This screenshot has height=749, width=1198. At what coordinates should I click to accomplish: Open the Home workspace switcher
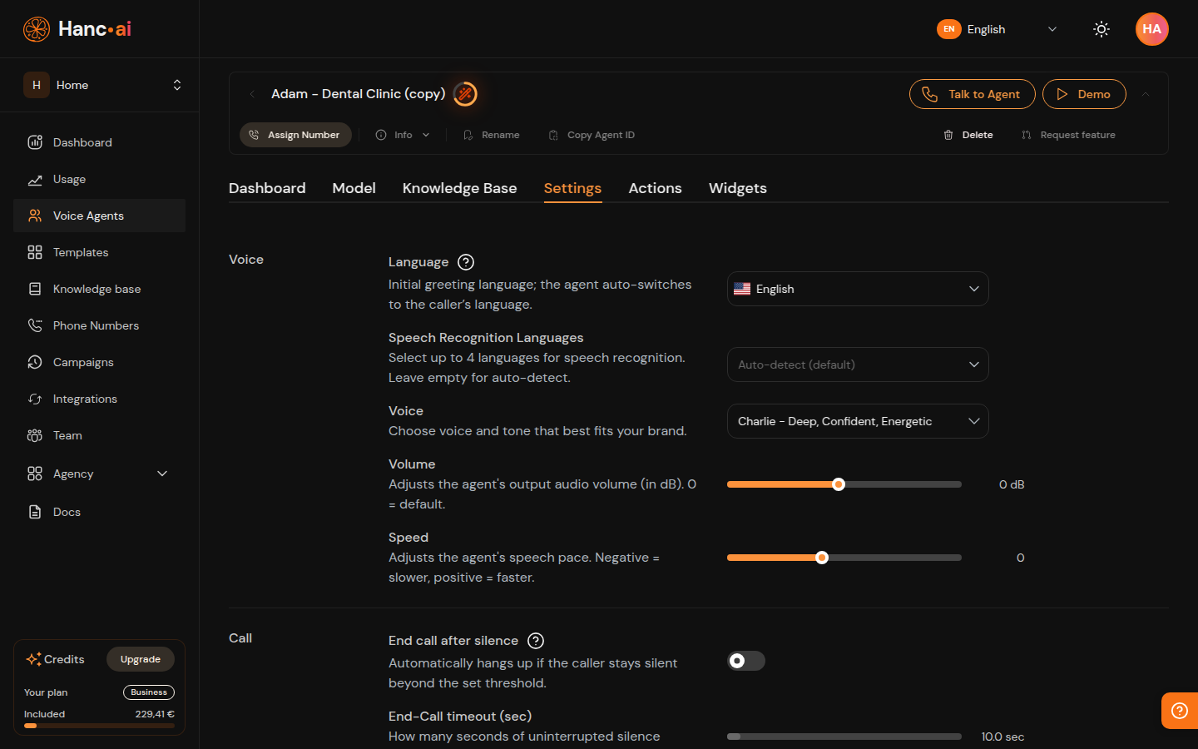coord(100,85)
